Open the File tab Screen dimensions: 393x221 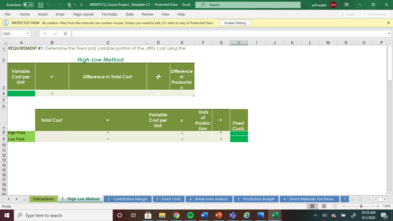[8, 14]
